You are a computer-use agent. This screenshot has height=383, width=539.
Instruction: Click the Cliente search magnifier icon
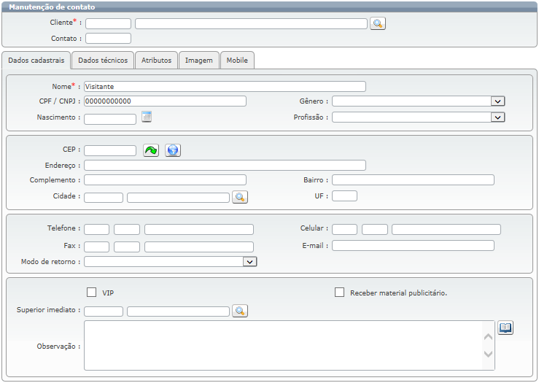377,23
